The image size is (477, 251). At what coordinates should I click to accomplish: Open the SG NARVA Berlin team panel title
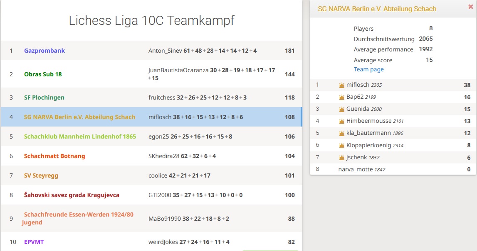[x=377, y=9]
